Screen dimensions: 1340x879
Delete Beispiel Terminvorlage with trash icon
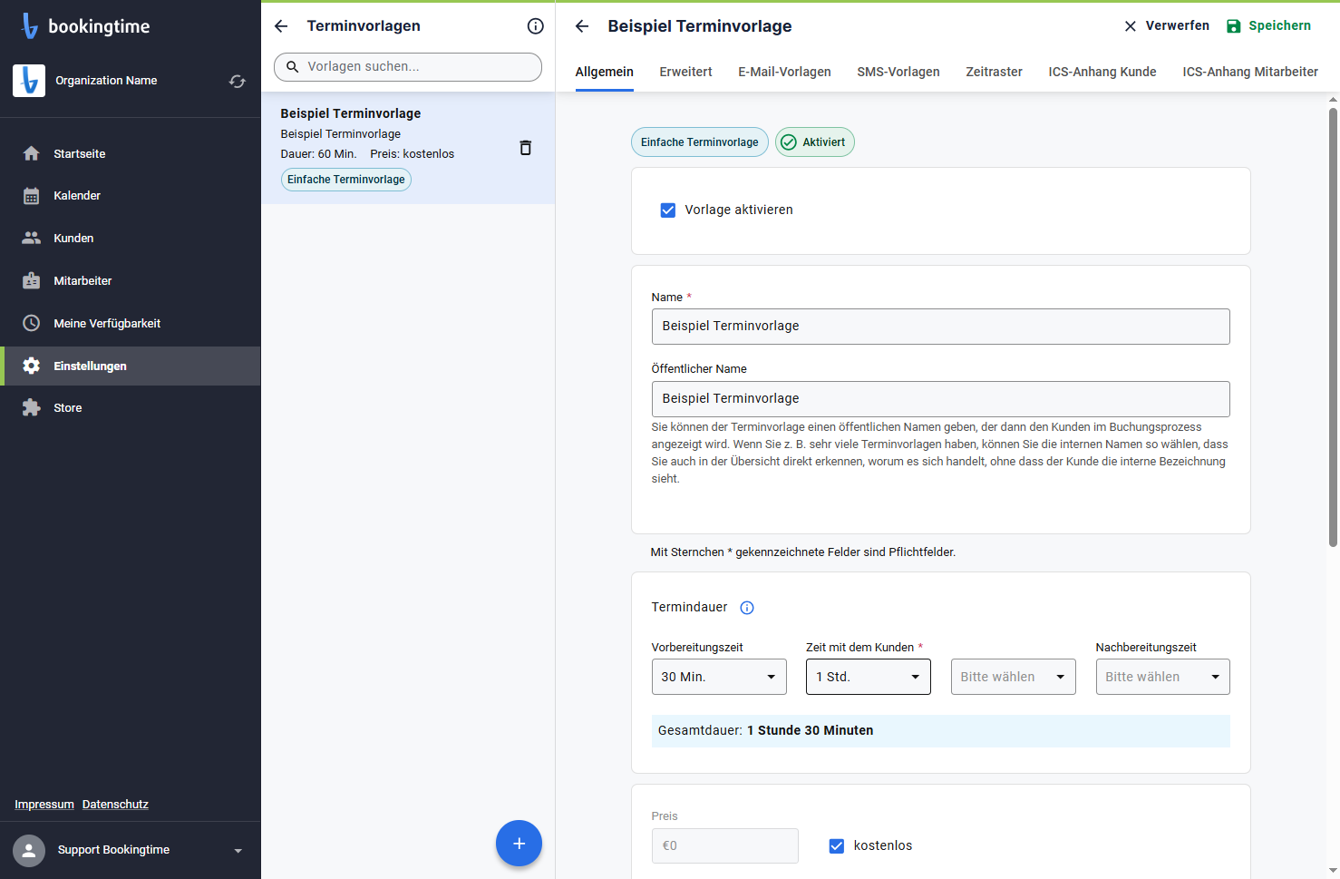tap(525, 148)
